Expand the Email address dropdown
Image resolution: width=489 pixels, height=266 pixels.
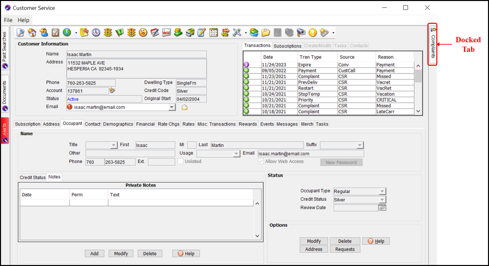coord(171,107)
